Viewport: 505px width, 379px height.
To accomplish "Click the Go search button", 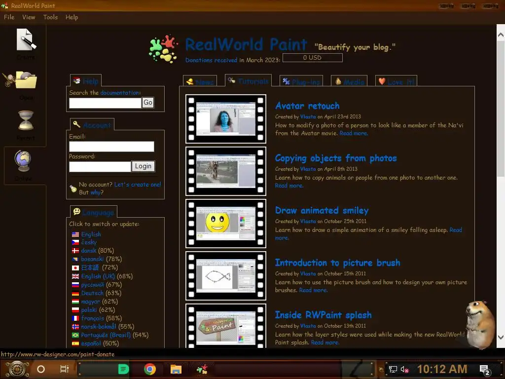I will (148, 103).
